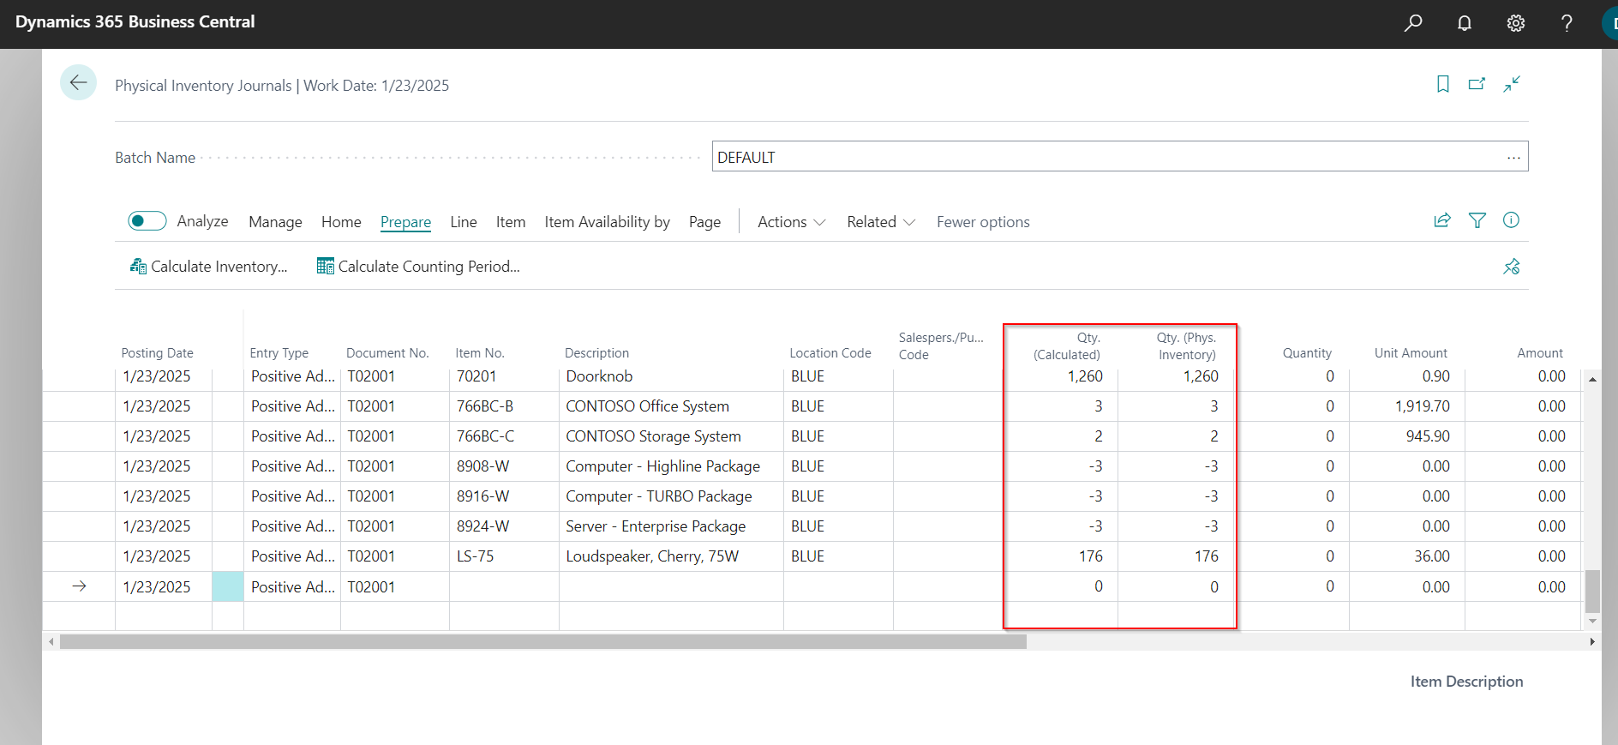Click the Batch Name DEFAULT field

[x=1120, y=157]
